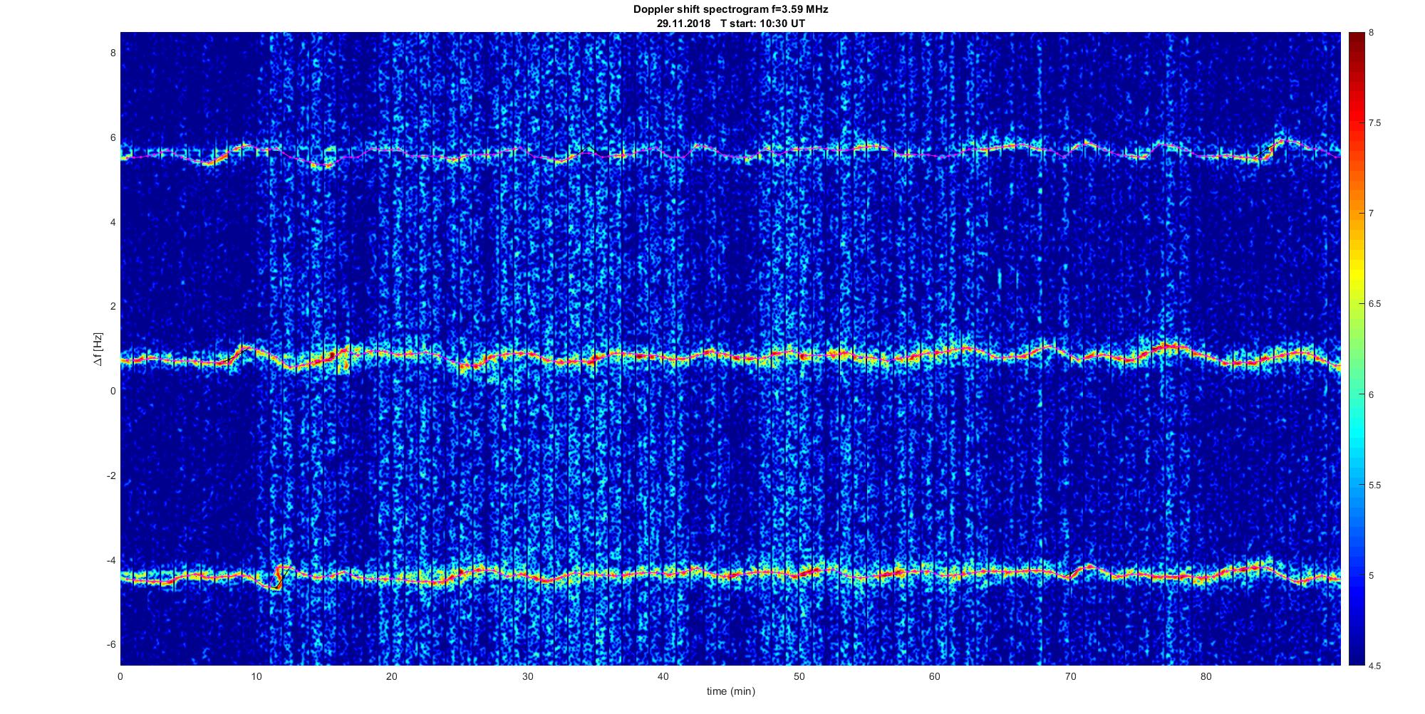Click the x-axis tick label '80'
The width and height of the screenshot is (1425, 714).
(x=1206, y=676)
